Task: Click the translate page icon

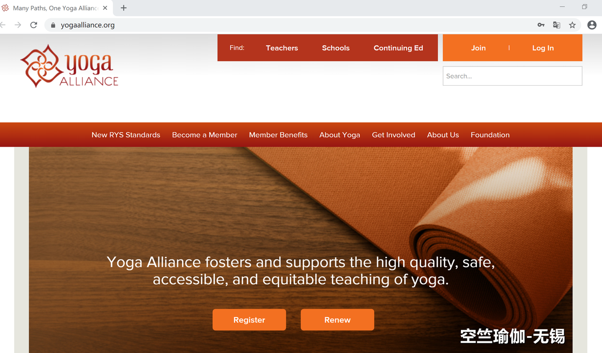Action: 556,25
